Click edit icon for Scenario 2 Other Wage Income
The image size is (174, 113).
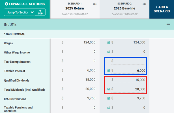pos(109,52)
